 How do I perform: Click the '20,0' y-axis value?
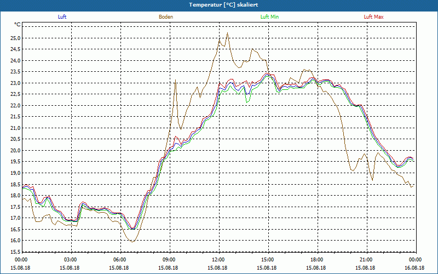coord(16,151)
